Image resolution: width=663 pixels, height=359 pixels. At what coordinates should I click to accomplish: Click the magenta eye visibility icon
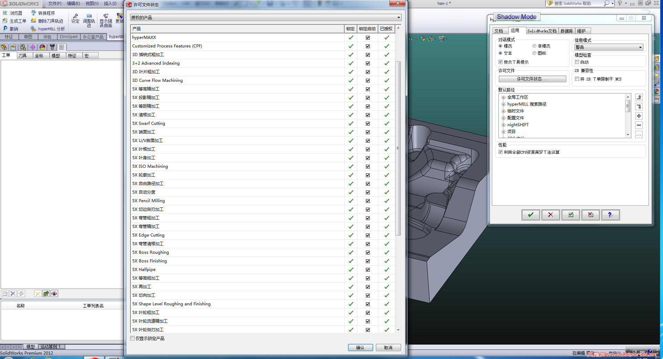click(x=54, y=293)
